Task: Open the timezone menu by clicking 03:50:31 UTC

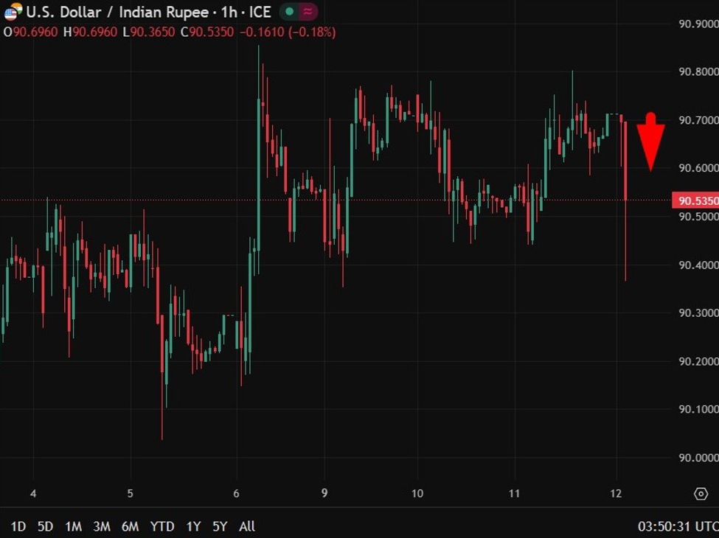Action: tap(670, 527)
